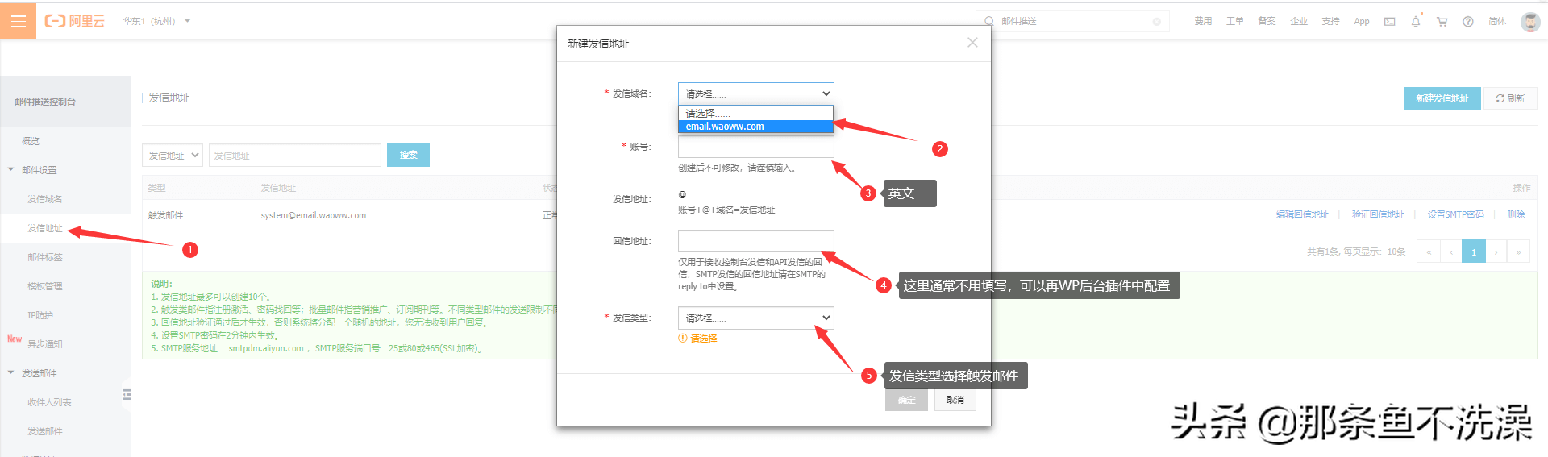Open the shopping cart icon
The width and height of the screenshot is (1548, 457).
[x=1442, y=22]
